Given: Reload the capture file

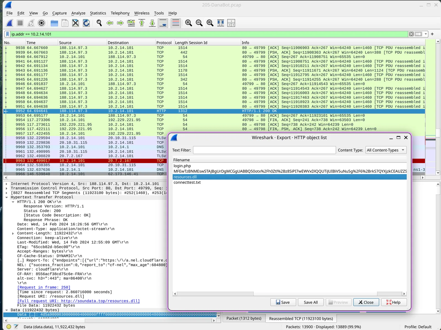Looking at the screenshot, I should [x=86, y=23].
